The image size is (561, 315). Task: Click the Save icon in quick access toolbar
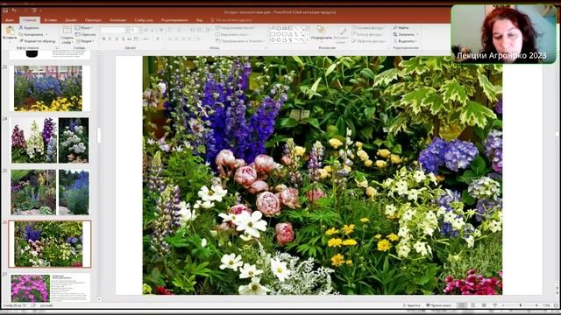click(5, 10)
